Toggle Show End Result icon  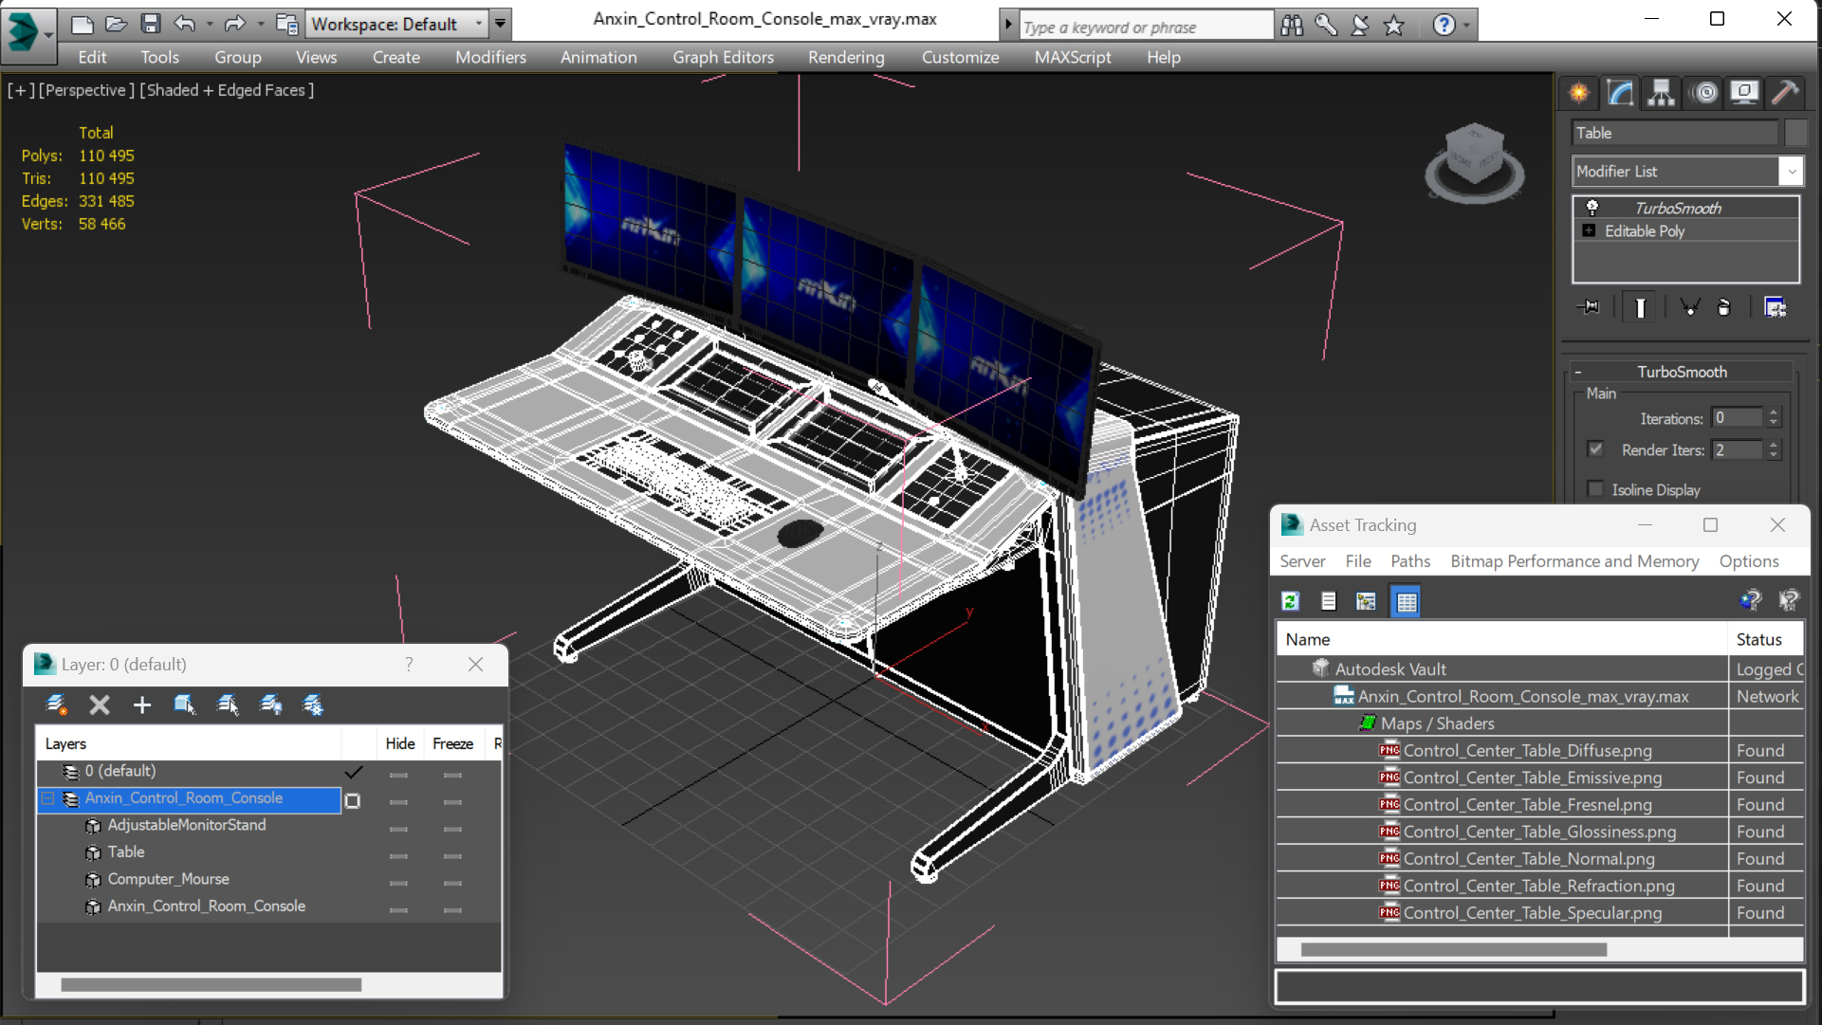coord(1640,307)
